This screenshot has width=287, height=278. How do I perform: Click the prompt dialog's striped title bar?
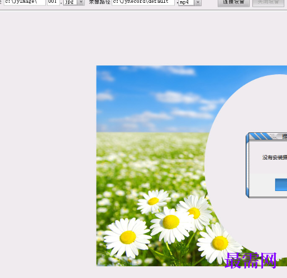click(267, 136)
